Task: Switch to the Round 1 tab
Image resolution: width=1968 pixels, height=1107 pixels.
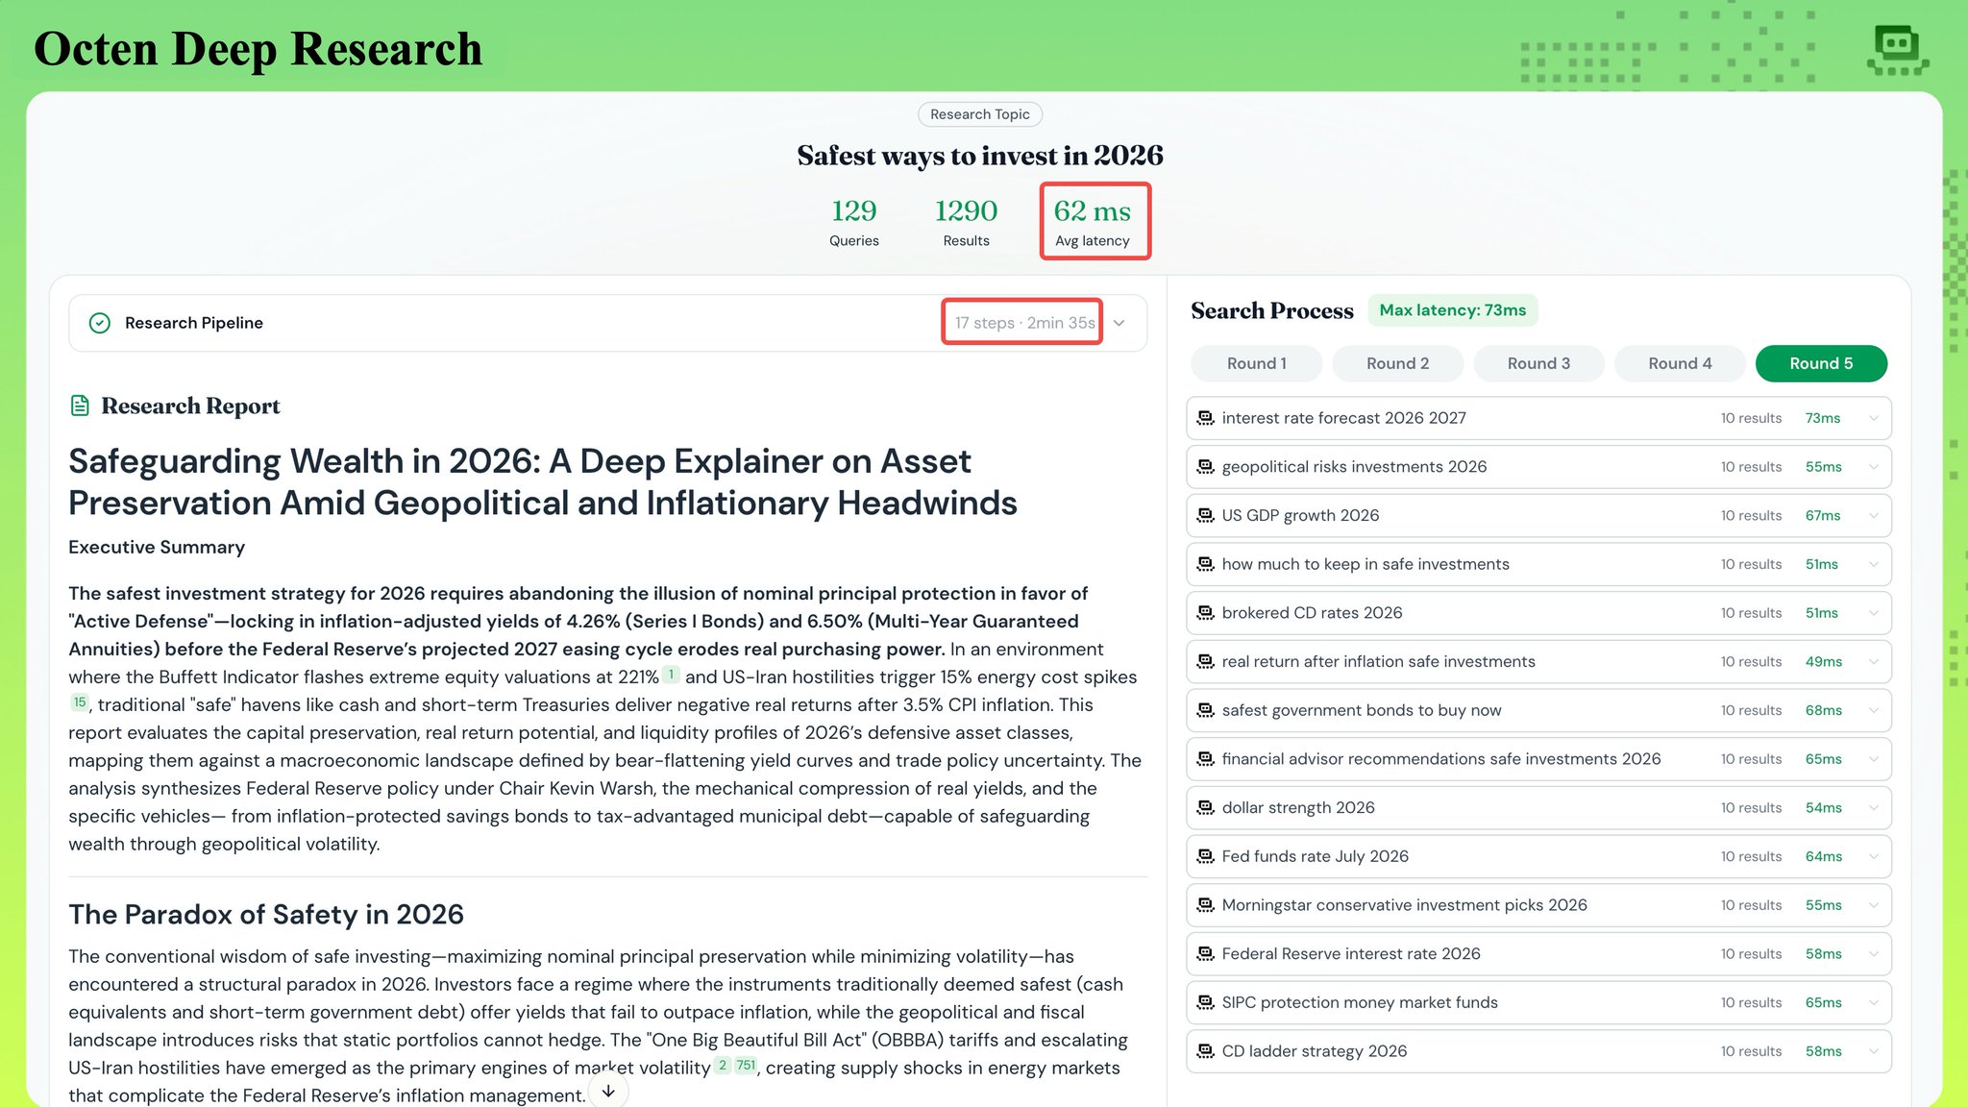Action: click(1256, 363)
